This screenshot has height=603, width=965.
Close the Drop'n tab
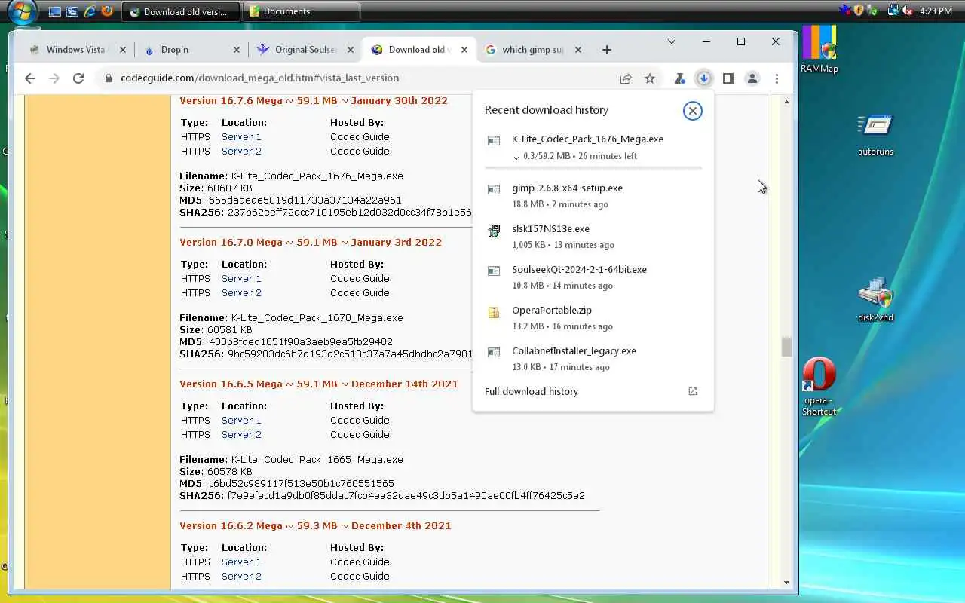237,50
